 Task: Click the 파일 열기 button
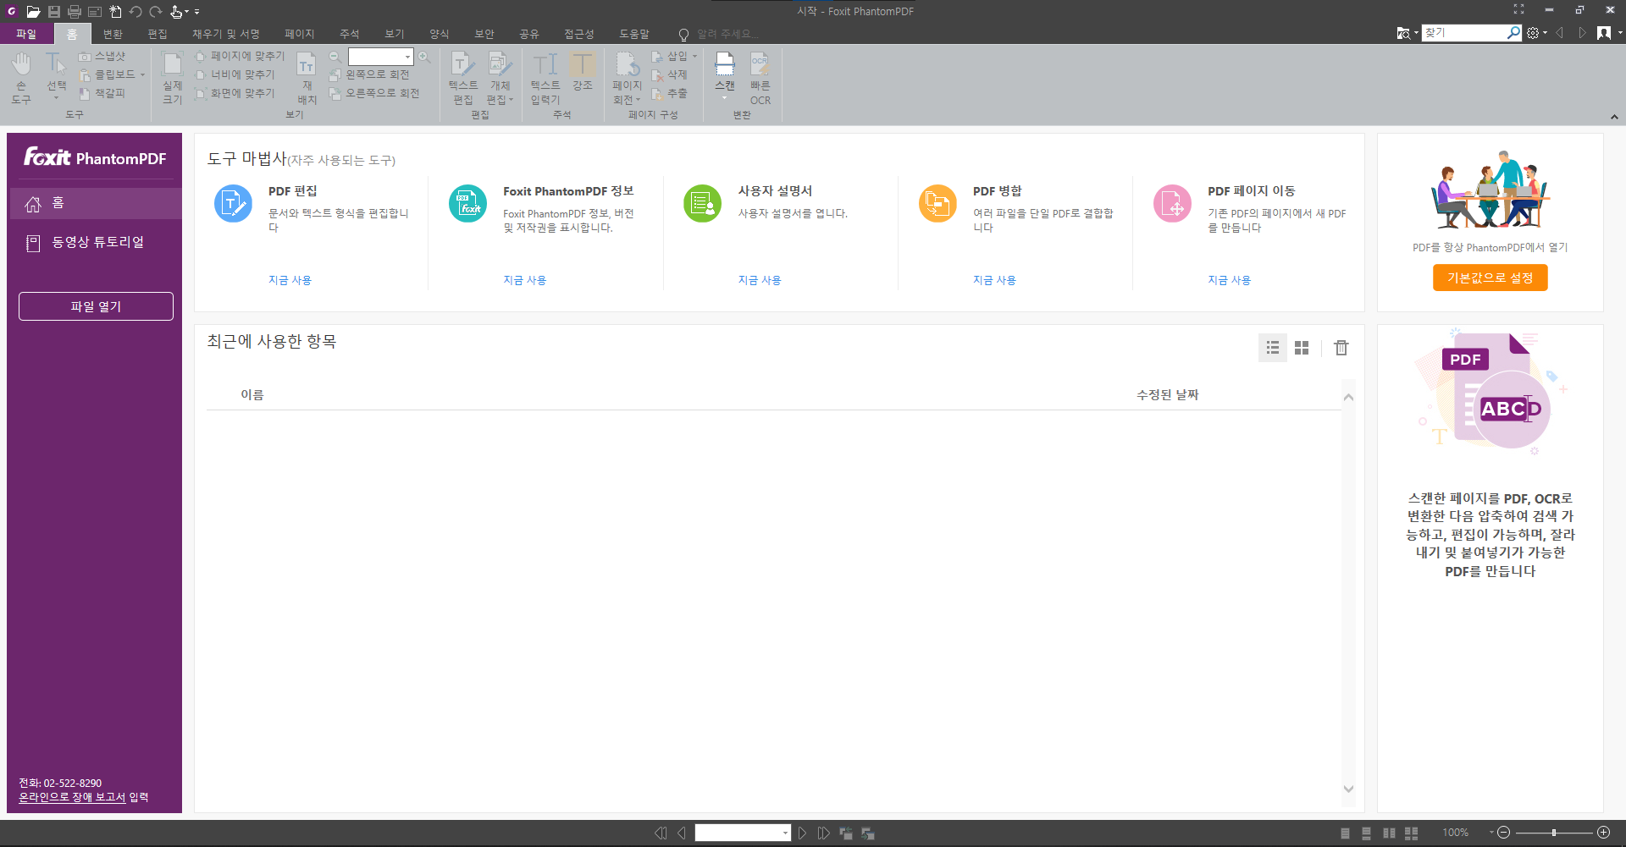click(x=96, y=306)
